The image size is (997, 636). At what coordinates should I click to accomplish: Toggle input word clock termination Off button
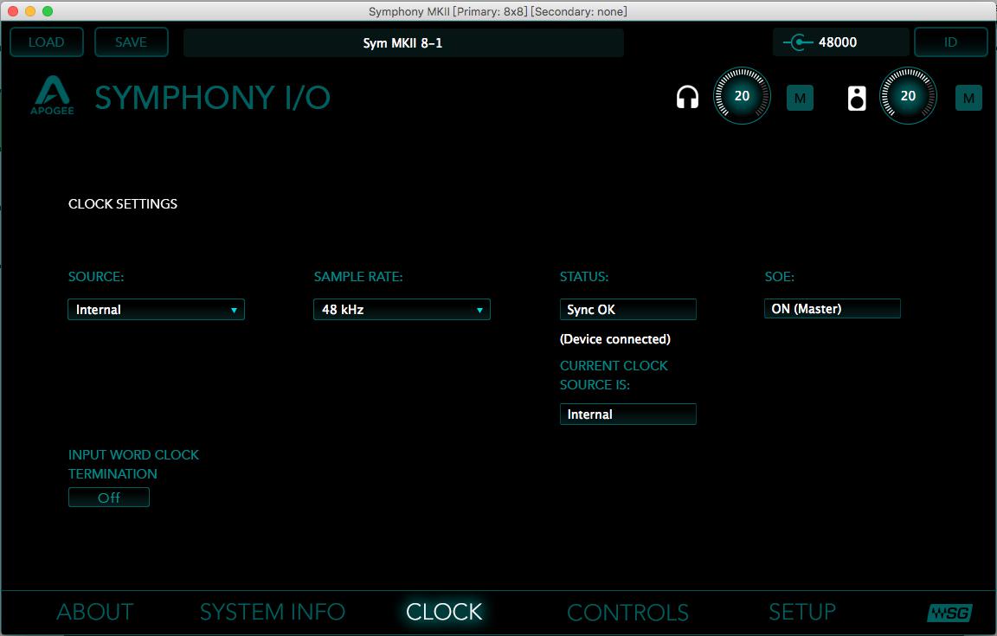109,498
